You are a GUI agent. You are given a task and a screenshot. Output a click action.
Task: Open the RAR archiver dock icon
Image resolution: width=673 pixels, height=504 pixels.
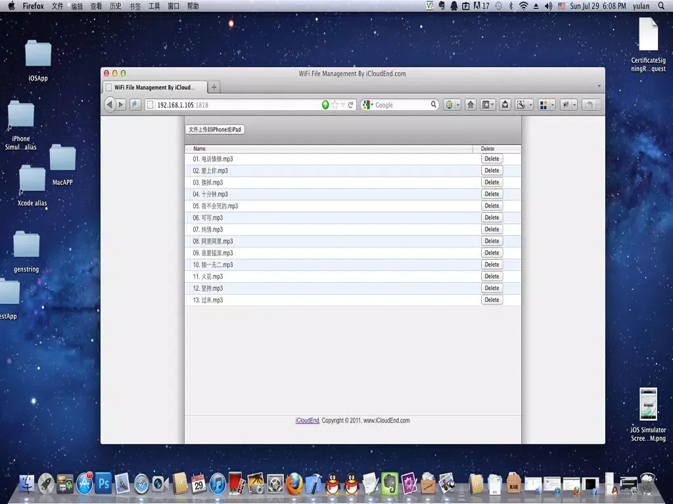click(514, 484)
